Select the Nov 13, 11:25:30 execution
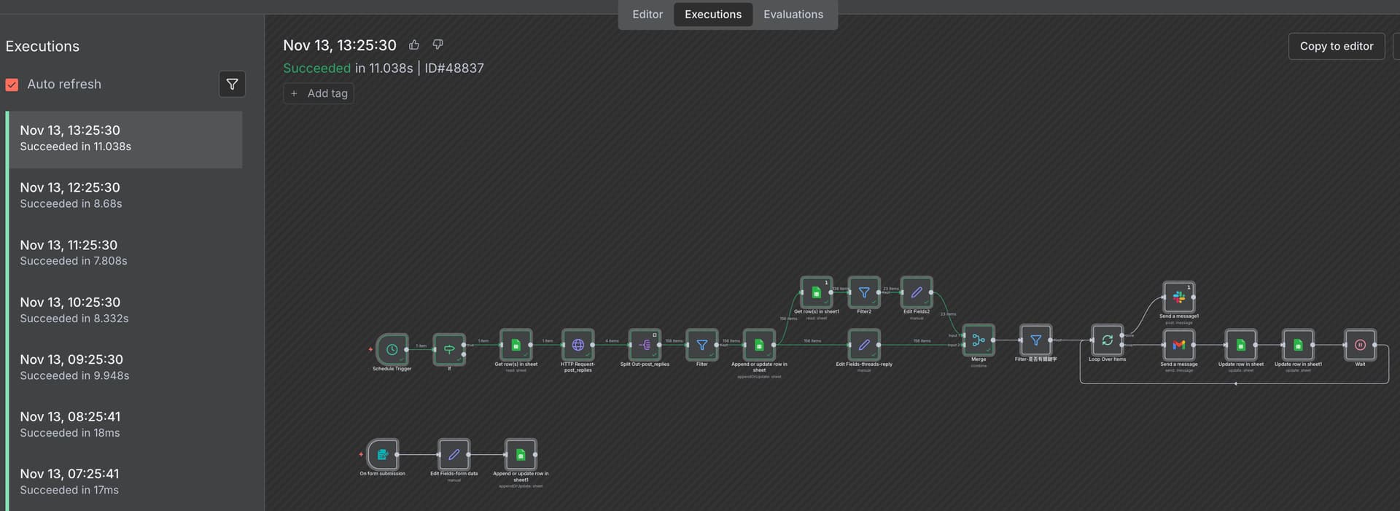The image size is (1400, 511). [125, 253]
